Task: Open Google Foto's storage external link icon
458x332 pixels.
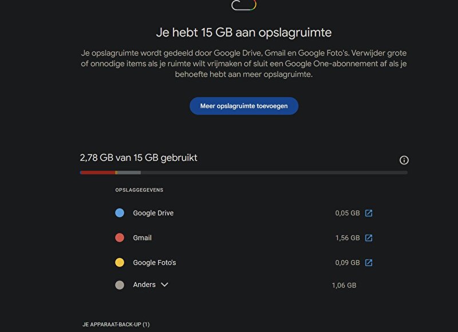Action: [x=369, y=263]
